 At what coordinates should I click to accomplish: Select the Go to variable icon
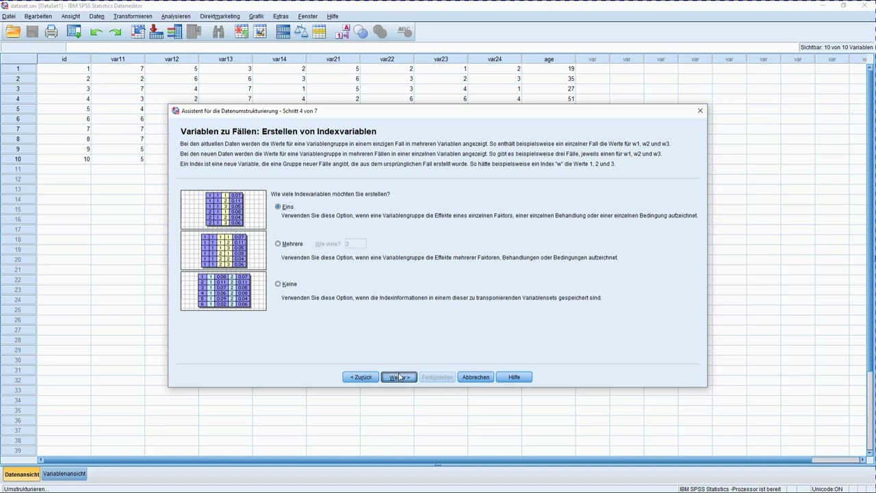click(156, 31)
